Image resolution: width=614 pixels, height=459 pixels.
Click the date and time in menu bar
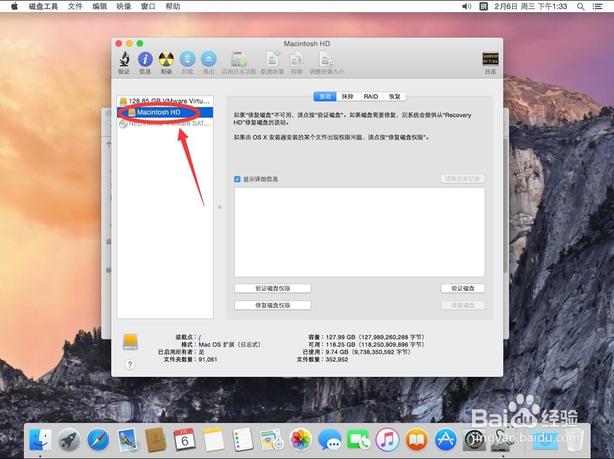tap(530, 6)
